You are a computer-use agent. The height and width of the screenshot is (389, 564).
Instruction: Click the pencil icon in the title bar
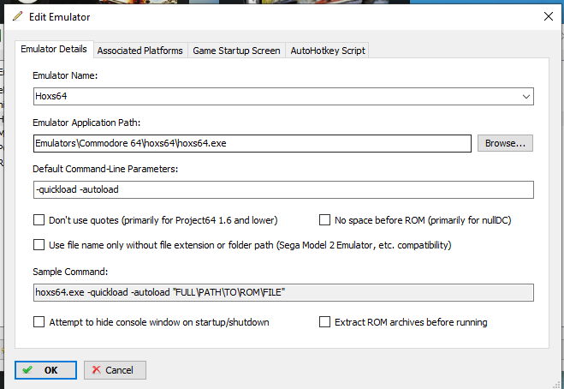(x=17, y=16)
